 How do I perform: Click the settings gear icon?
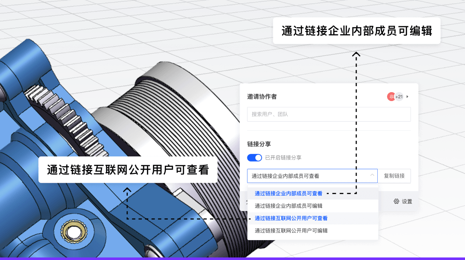click(x=396, y=202)
